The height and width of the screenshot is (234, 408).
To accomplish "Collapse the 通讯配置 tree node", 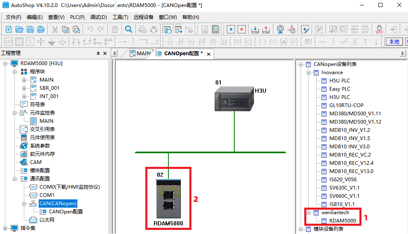I will tap(15, 179).
